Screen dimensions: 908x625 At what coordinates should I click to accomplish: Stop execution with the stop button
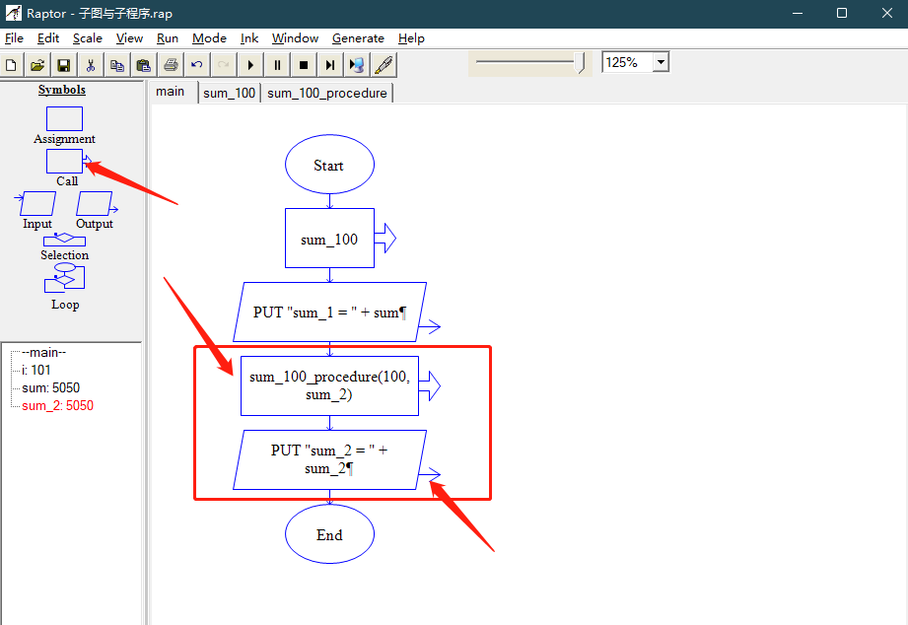[304, 65]
